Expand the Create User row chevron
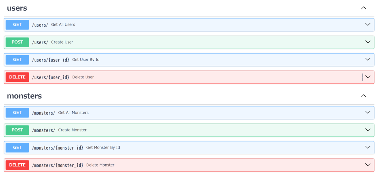This screenshot has width=377, height=174. [368, 42]
